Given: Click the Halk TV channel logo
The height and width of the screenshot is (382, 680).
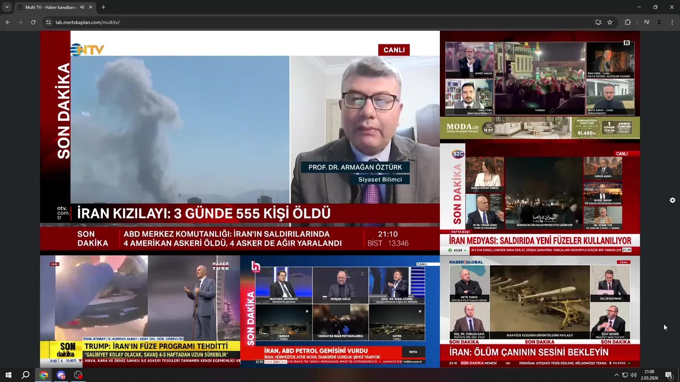Looking at the screenshot, I should coord(256,267).
